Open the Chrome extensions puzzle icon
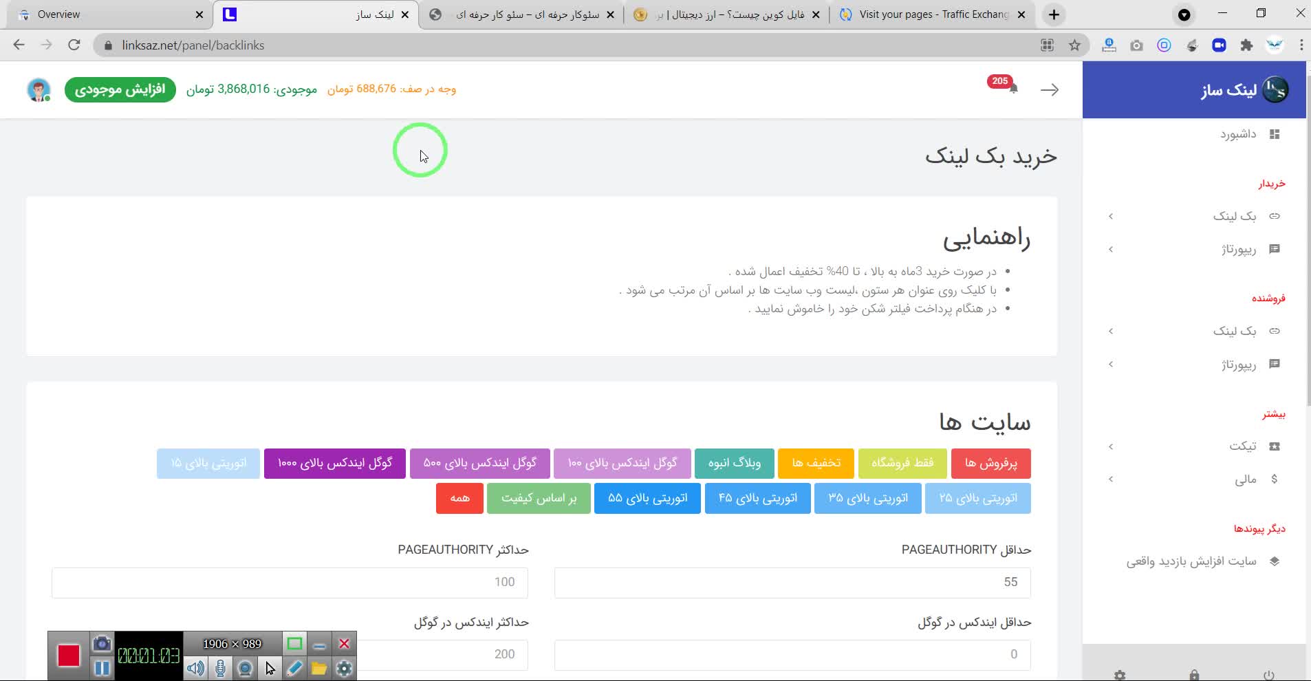Screen dimensions: 1311x681 [x=1246, y=45]
